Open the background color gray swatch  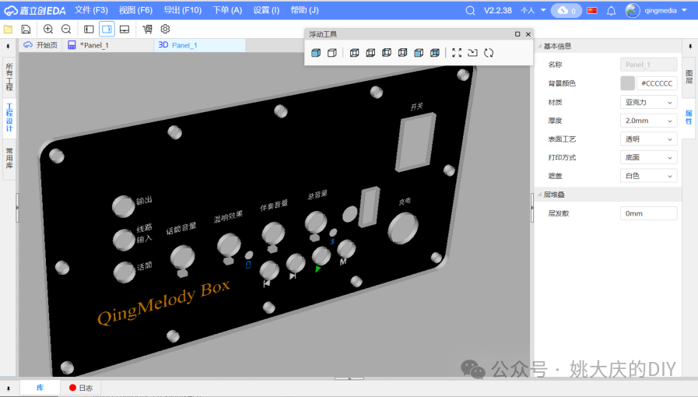pyautogui.click(x=628, y=83)
